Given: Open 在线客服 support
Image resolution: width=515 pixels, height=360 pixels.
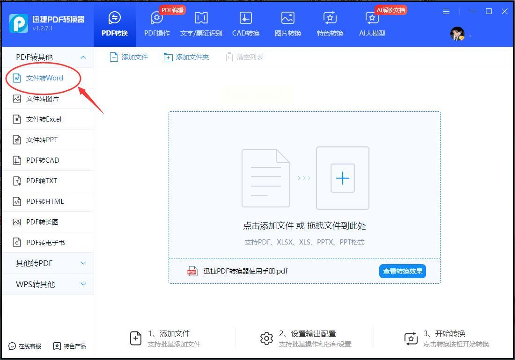Looking at the screenshot, I should pyautogui.click(x=25, y=346).
